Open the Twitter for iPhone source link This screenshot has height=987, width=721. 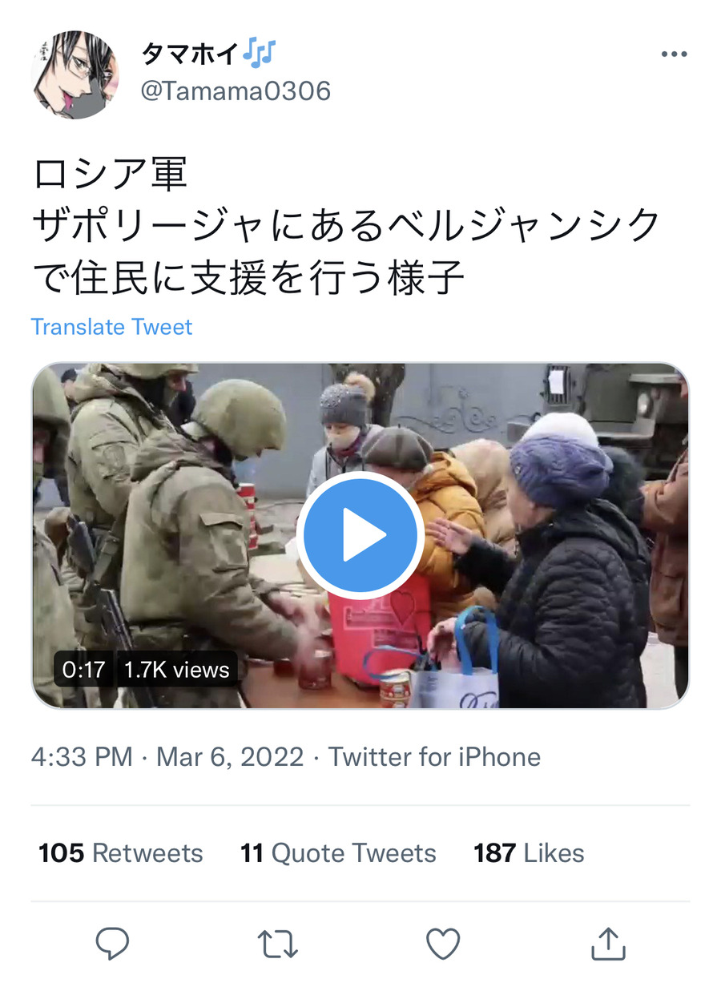click(x=434, y=757)
